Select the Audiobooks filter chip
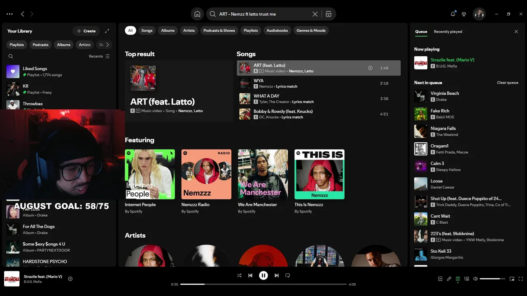 (277, 30)
